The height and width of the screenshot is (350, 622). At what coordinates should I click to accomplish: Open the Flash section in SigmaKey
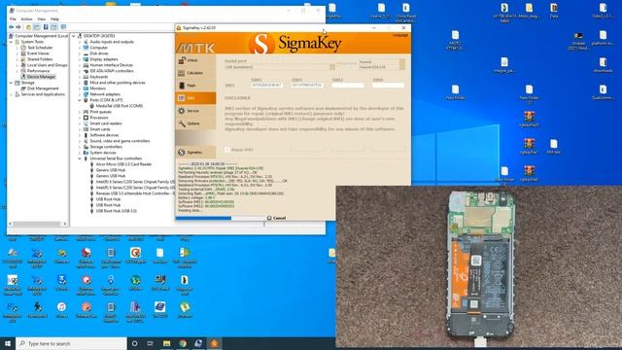[195, 86]
